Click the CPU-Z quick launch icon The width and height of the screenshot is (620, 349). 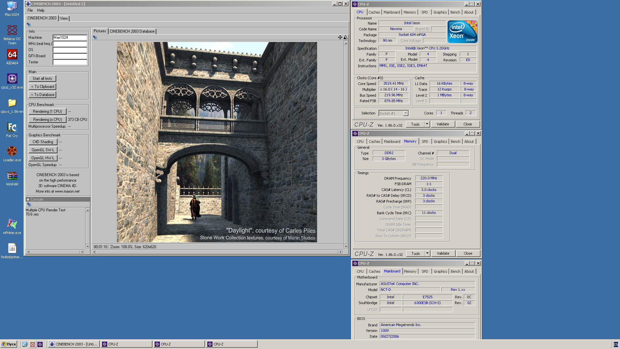(x=40, y=344)
